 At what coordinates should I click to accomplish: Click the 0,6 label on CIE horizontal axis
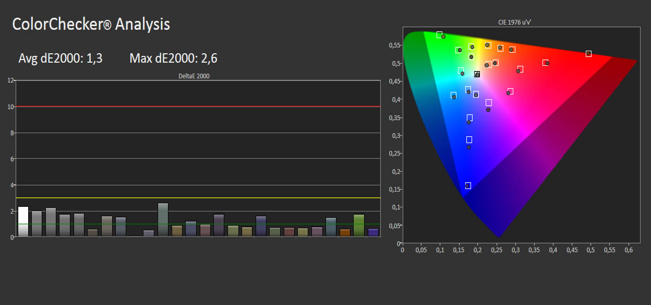click(x=628, y=250)
